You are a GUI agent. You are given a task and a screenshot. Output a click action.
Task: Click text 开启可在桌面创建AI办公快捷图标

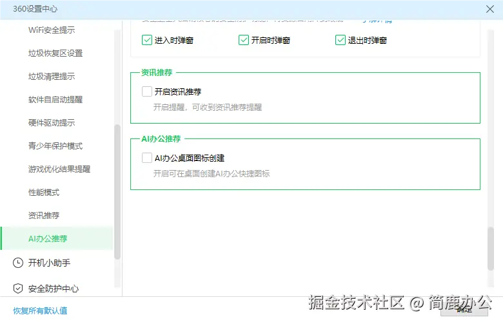pos(212,174)
